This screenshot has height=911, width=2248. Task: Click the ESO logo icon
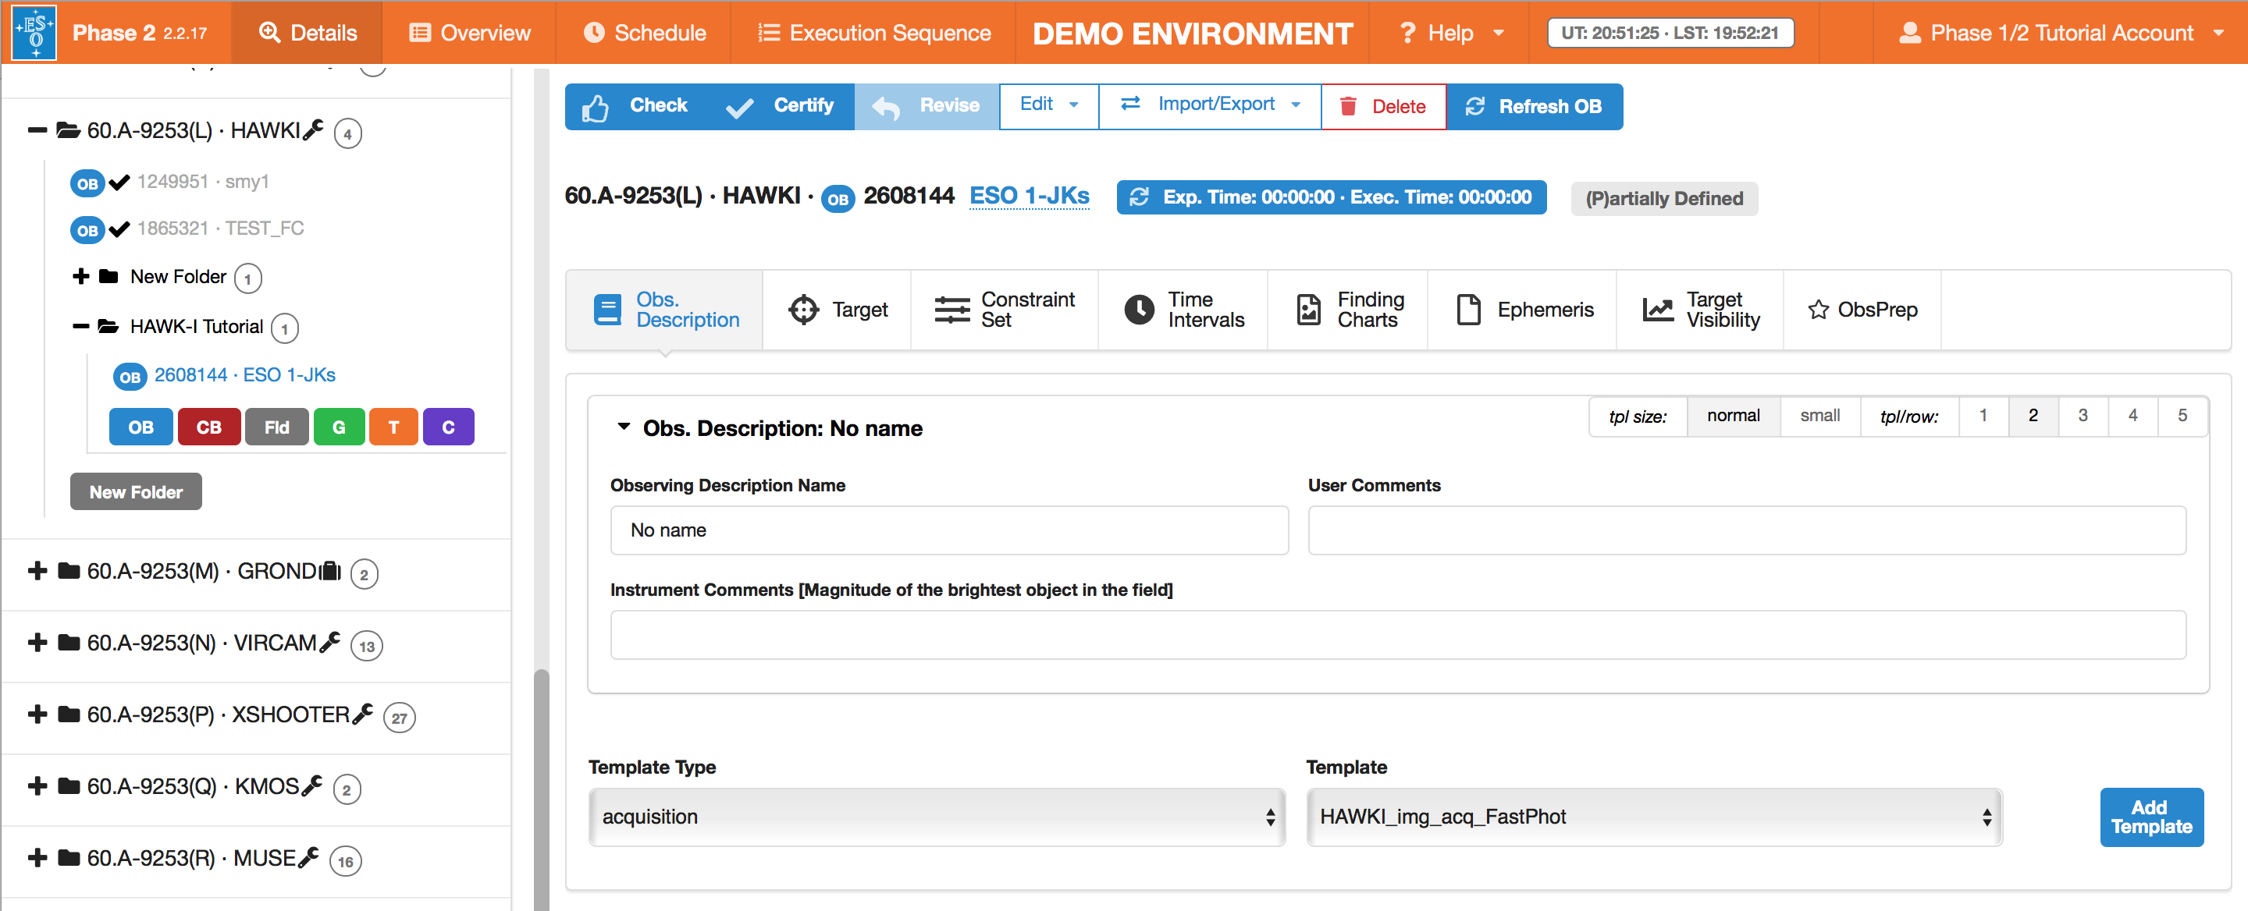click(x=35, y=32)
